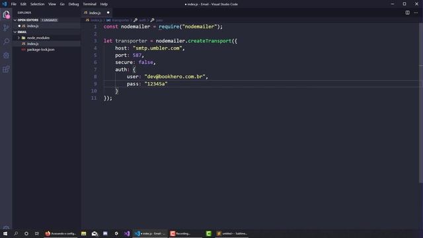
Task: Open Cortana from taskbar
Action: [x=26, y=233]
